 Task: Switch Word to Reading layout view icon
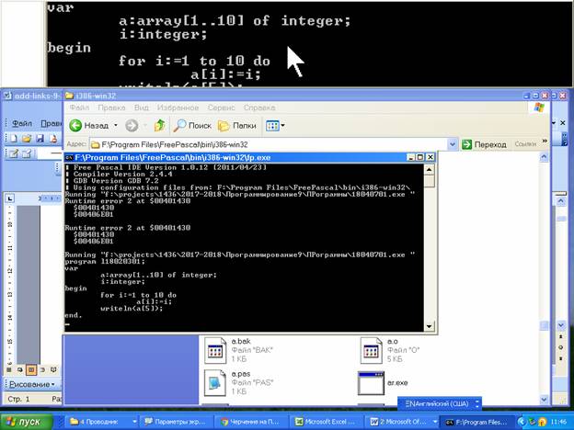[53, 370]
